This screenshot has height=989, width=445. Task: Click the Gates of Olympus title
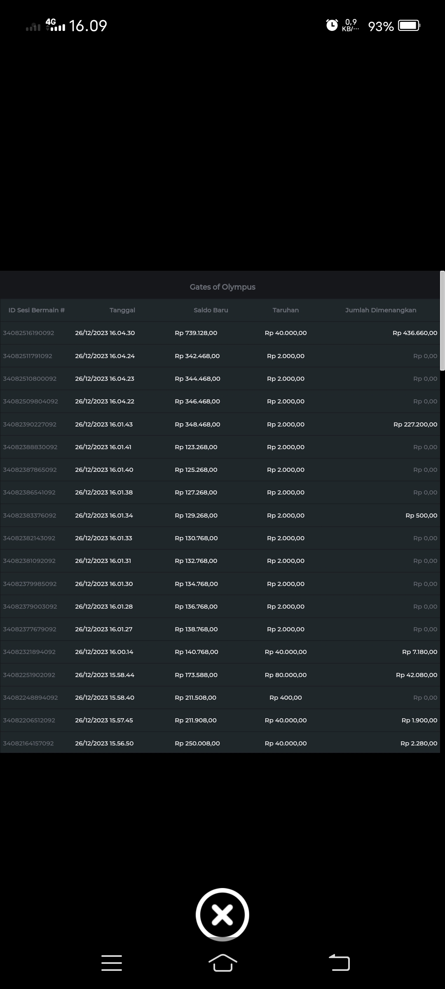point(222,287)
